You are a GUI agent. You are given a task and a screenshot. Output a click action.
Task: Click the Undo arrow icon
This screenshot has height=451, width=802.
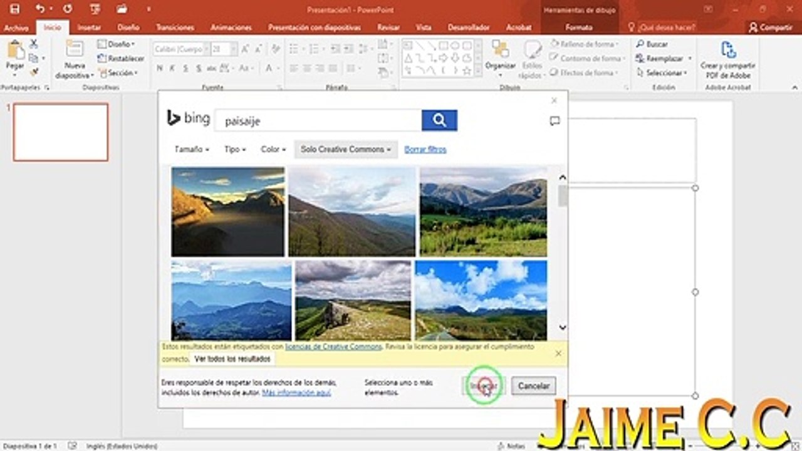pos(40,9)
